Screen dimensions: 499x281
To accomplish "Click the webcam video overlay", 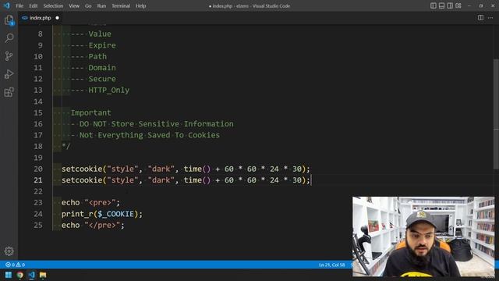I will pyautogui.click(x=423, y=237).
